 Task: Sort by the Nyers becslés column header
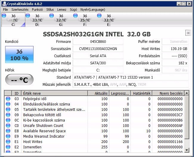click(168, 93)
